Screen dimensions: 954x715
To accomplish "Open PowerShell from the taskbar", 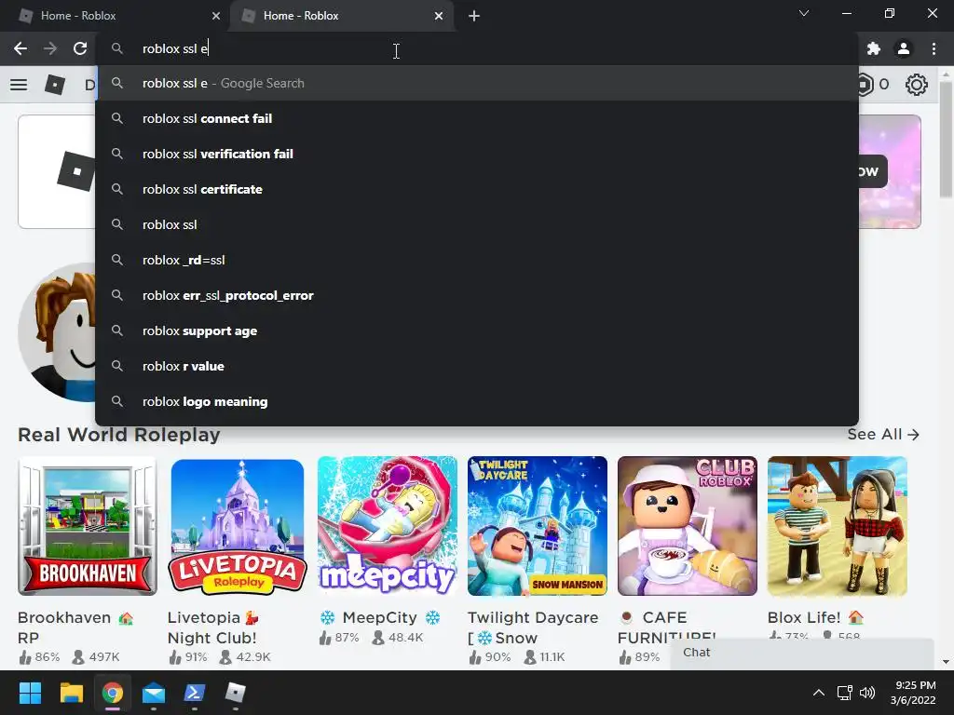I will tap(194, 693).
